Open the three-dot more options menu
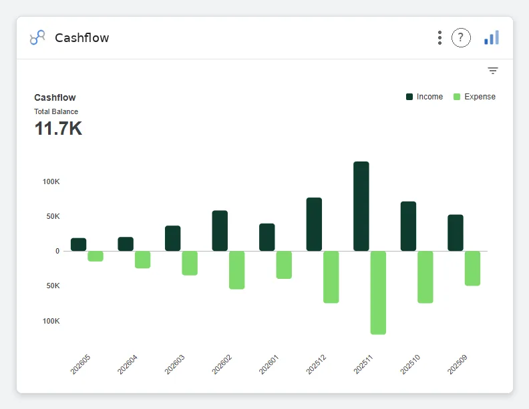529x409 pixels. click(439, 38)
